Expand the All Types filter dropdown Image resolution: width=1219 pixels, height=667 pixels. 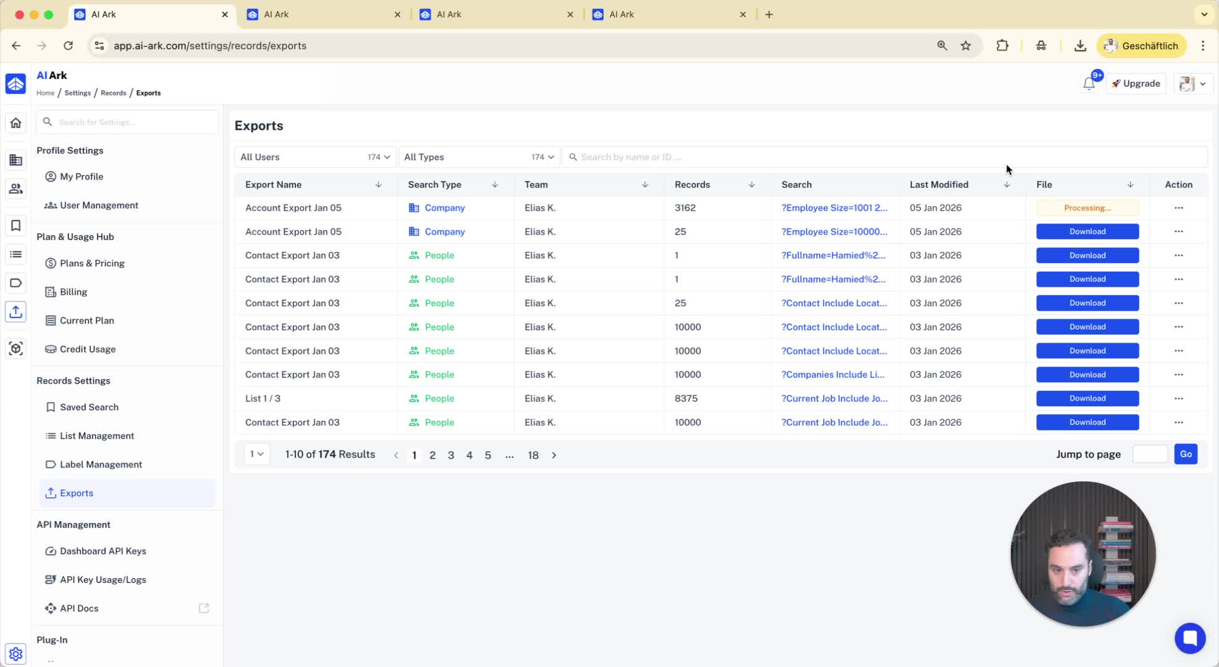click(x=479, y=157)
